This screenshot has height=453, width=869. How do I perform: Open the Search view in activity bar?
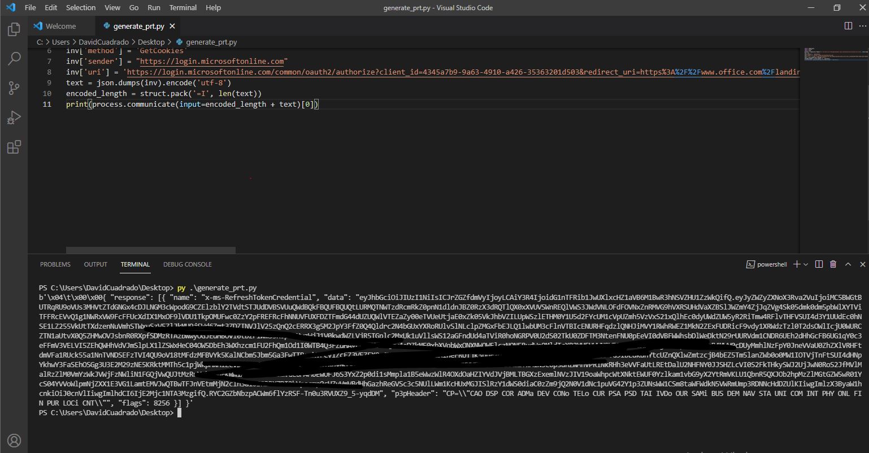tap(14, 59)
